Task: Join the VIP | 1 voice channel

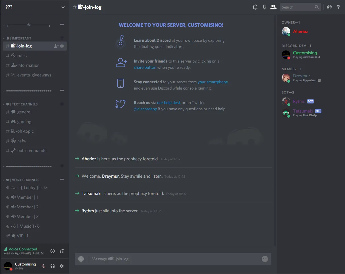Action: pyautogui.click(x=35, y=236)
